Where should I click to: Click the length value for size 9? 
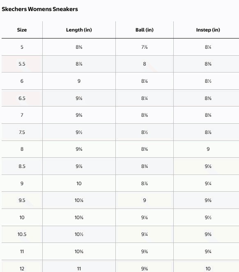(79, 184)
